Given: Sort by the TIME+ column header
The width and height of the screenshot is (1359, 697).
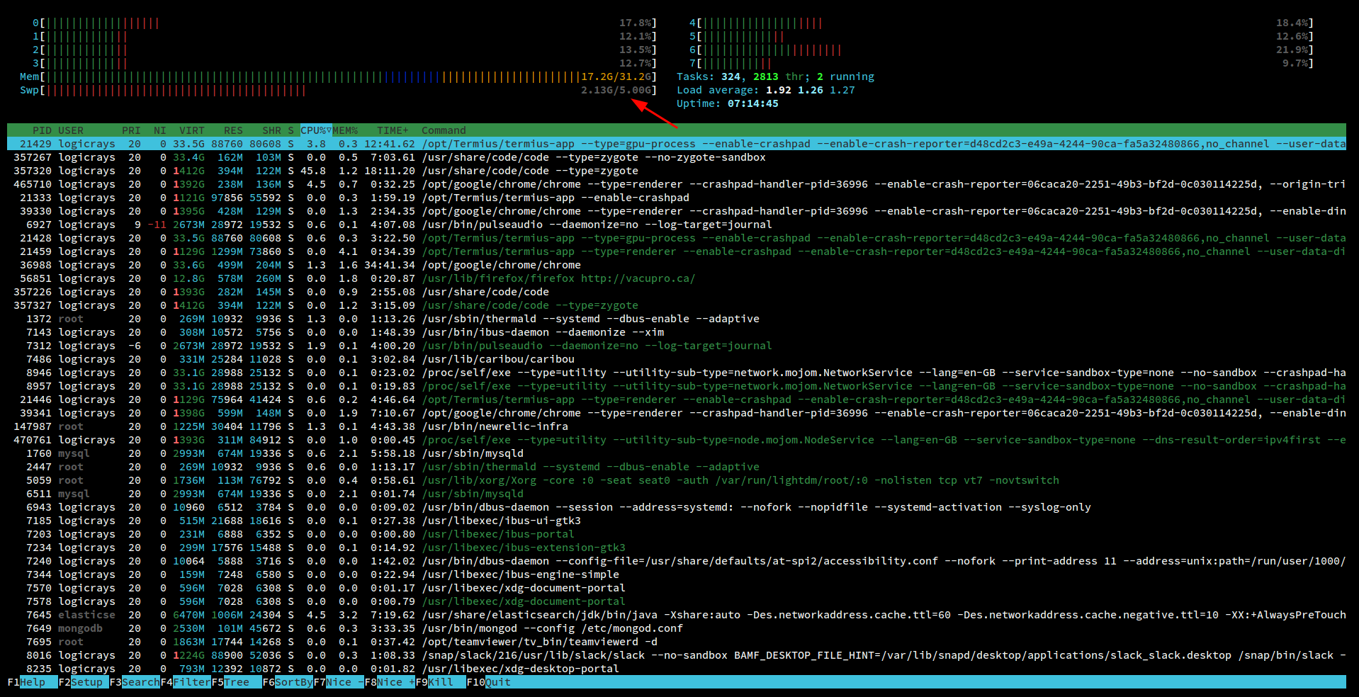Looking at the screenshot, I should (393, 130).
